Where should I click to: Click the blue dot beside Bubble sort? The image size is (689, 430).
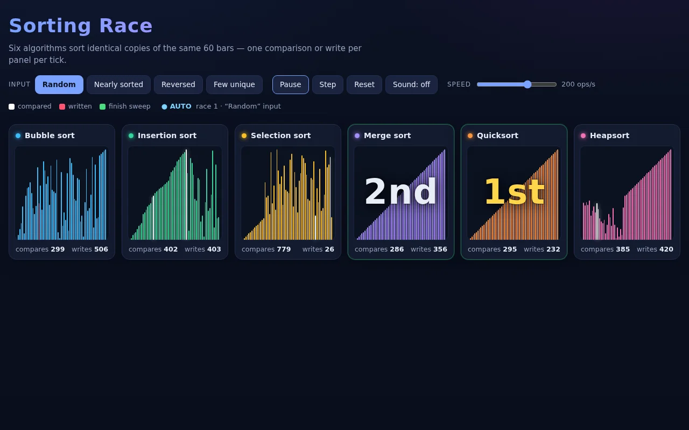pos(18,135)
